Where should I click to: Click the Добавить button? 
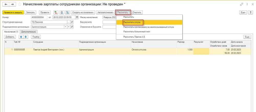point(10,37)
